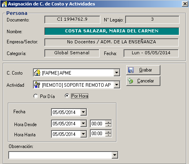
Task: Select the Por Día radio option
Action: pos(36,96)
